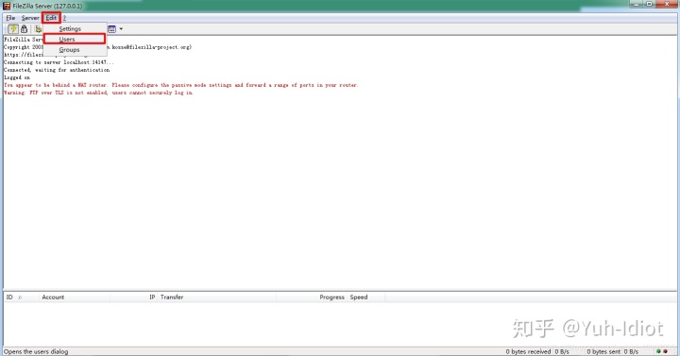Sort by the Speed column header
Image resolution: width=680 pixels, height=356 pixels.
pyautogui.click(x=366, y=297)
